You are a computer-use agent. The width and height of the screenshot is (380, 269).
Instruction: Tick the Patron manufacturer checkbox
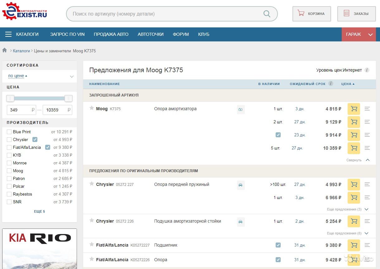9,179
